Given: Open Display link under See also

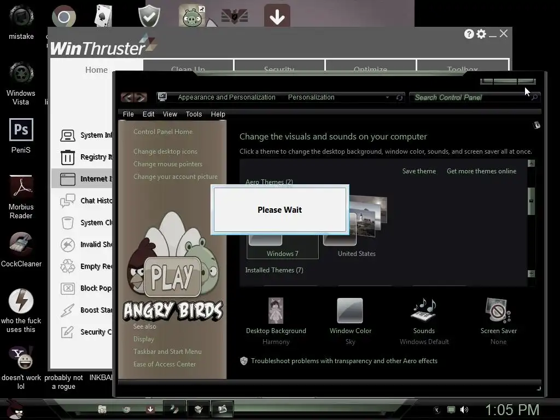Looking at the screenshot, I should pos(144,339).
